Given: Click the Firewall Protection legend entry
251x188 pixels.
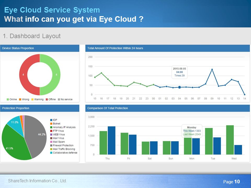Looking at the screenshot, I should (x=62, y=145).
